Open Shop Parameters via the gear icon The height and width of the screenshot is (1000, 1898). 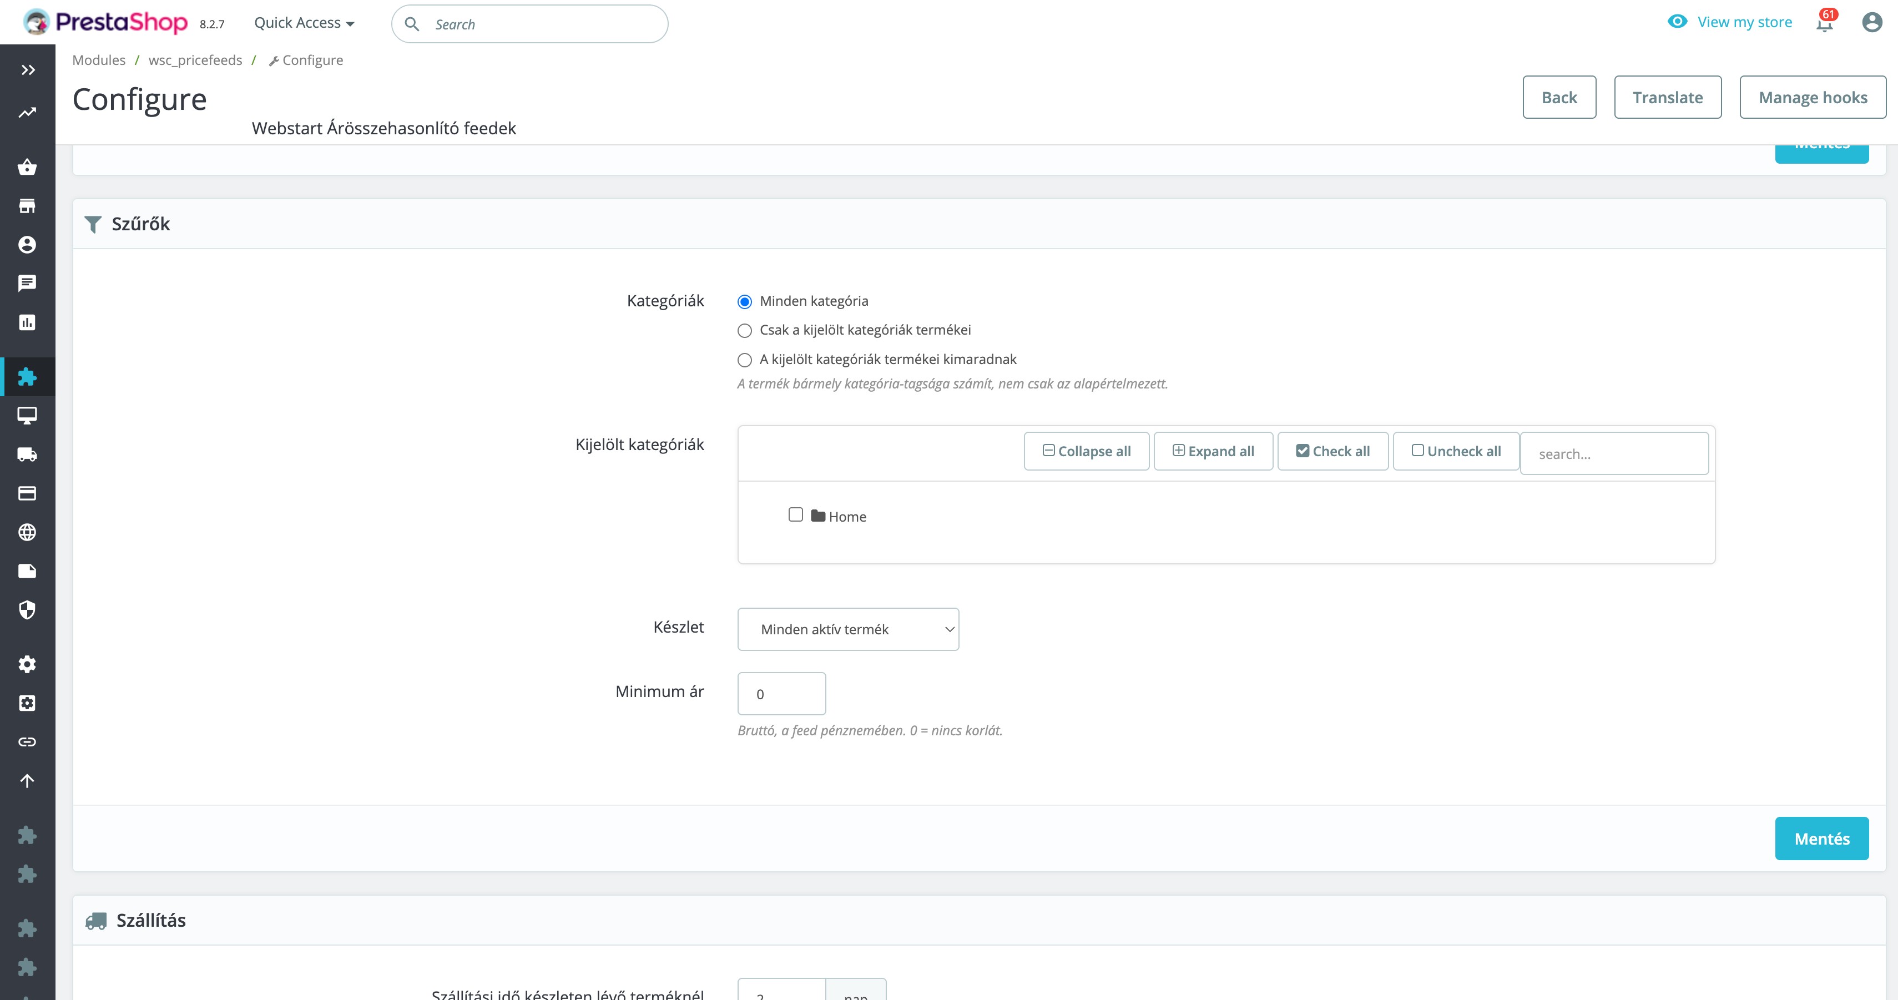point(27,664)
